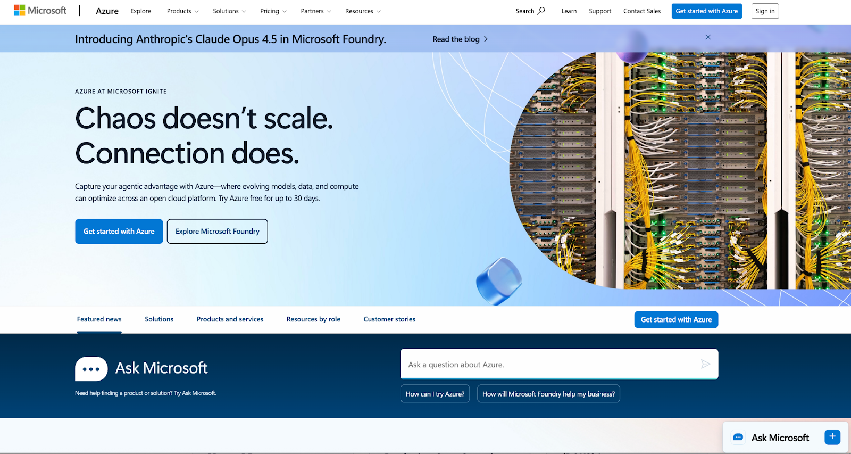851x454 pixels.
Task: Click Explore Microsoft Foundry button
Action: 218,232
